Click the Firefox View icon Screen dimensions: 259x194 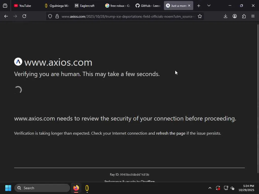(x=5, y=6)
